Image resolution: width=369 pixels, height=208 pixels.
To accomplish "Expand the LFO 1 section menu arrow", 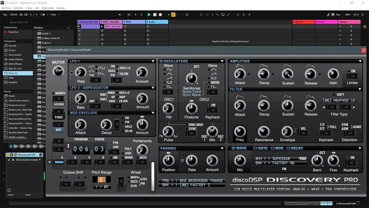I will pos(153,61).
